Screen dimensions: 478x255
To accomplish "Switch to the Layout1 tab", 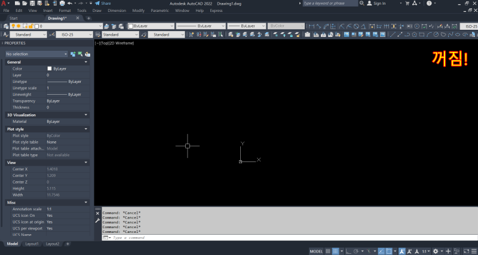I will pos(32,244).
